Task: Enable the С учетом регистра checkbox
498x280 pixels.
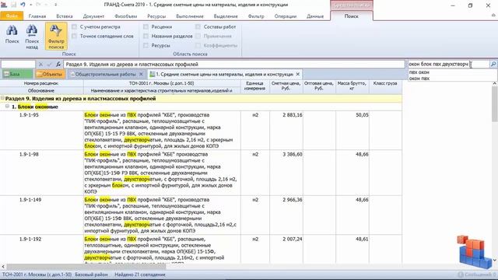Action: [x=74, y=27]
